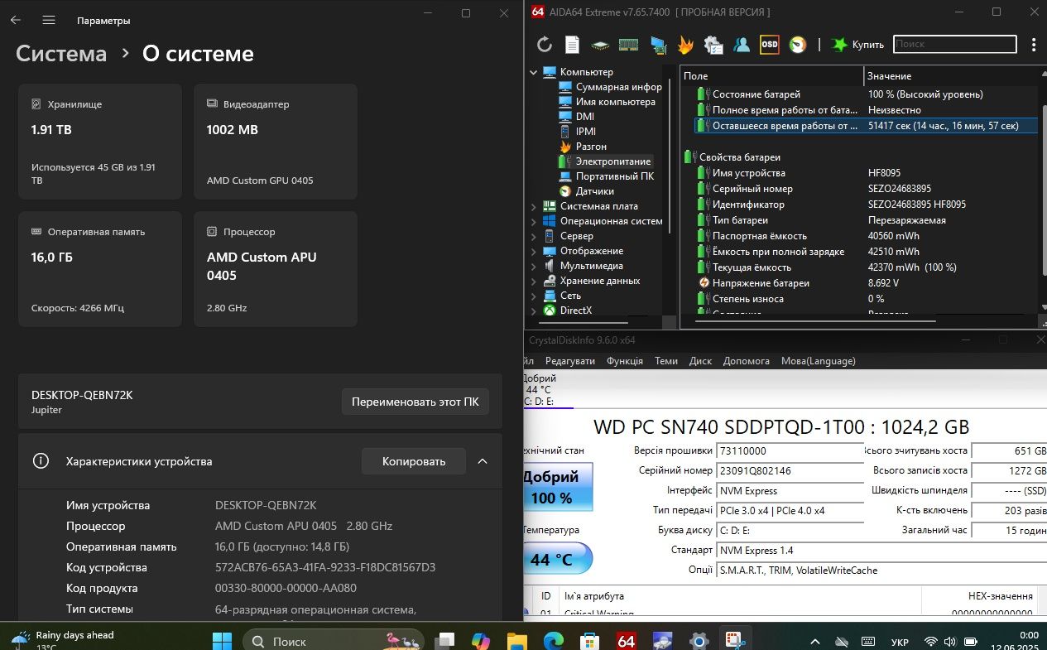This screenshot has width=1047, height=650.
Task: Open the Rainy days ahead weather widget
Action: 63,640
